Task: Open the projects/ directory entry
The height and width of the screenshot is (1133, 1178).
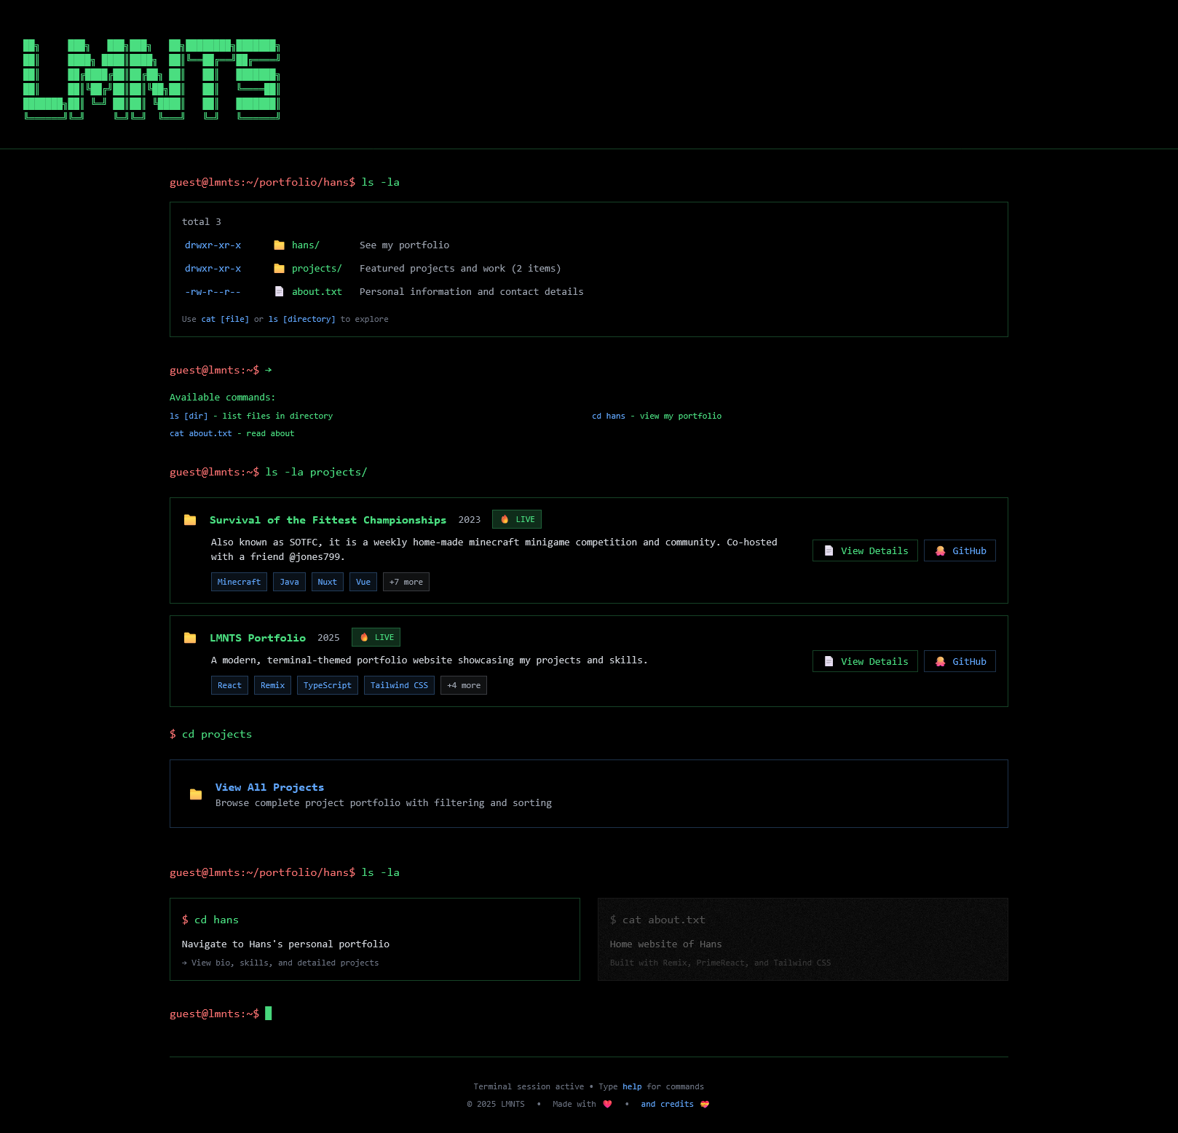Action: pos(316,269)
